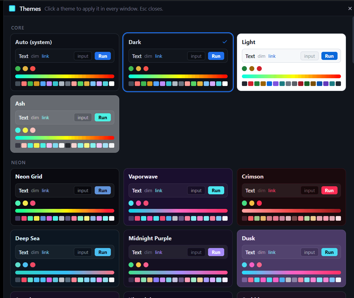
Task: Switch to the Ash theme
Action: (x=65, y=124)
